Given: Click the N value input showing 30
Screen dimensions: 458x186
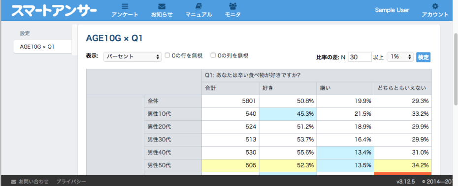Looking at the screenshot, I should coord(360,57).
